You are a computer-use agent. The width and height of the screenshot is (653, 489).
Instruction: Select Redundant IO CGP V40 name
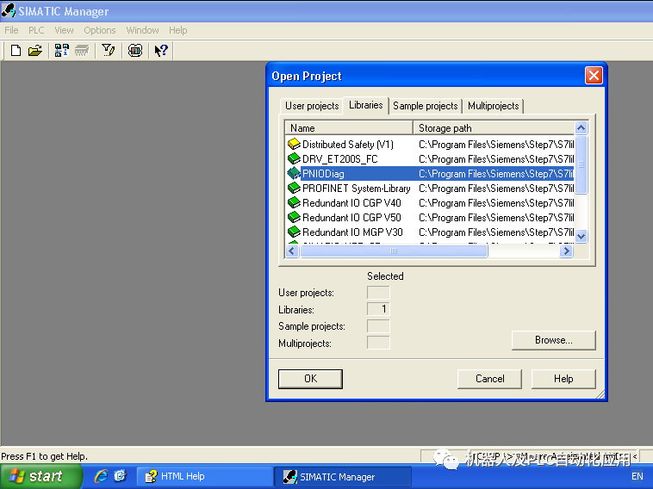(x=351, y=203)
